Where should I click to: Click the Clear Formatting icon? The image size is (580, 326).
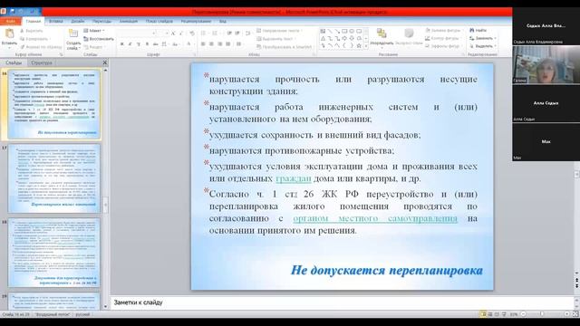click(x=191, y=34)
